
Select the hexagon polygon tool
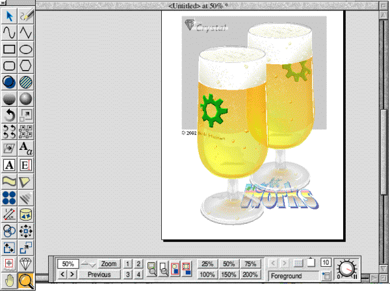pos(26,66)
